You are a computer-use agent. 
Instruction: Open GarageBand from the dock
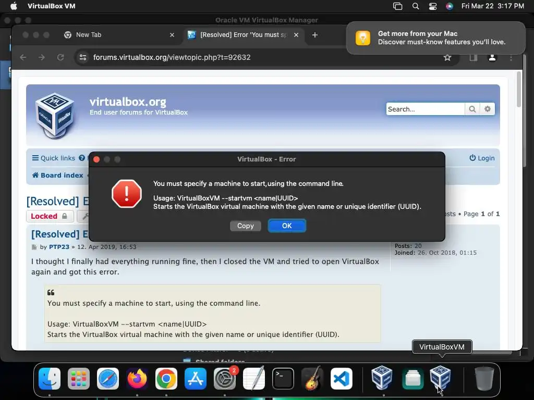pos(312,379)
